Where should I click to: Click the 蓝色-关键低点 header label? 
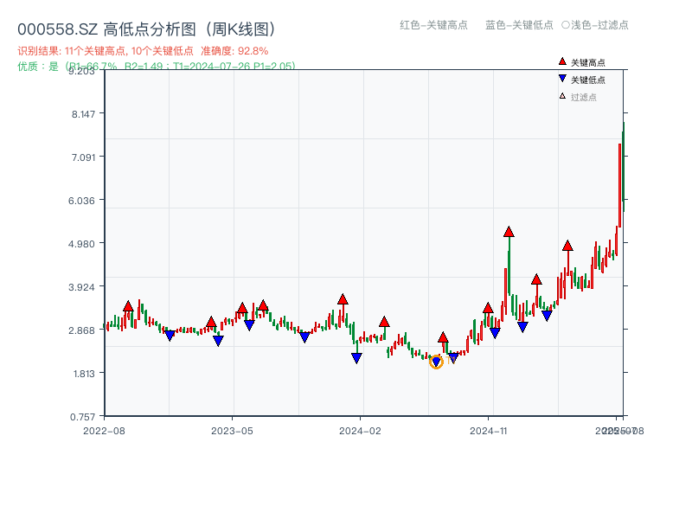[x=519, y=25]
